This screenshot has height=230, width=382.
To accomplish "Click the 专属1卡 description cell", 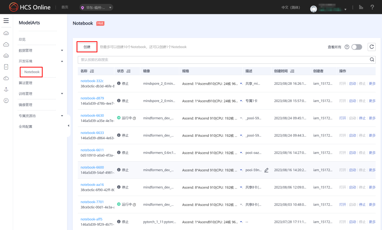I will pyautogui.click(x=251, y=101).
